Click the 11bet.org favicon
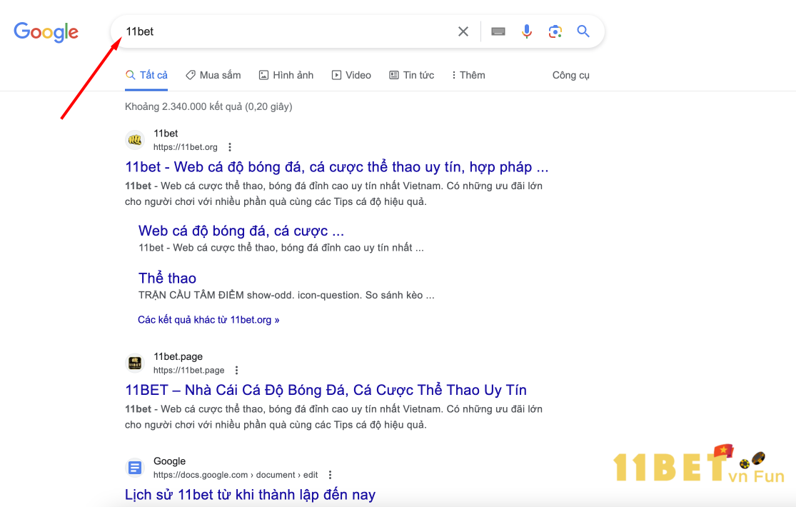 [135, 140]
